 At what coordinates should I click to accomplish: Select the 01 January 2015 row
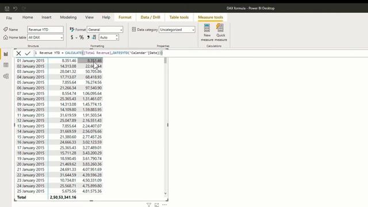point(59,60)
